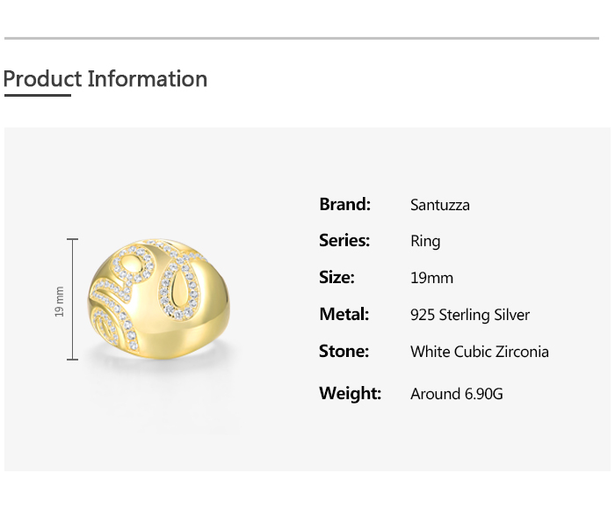
Task: Click the Brand label
Action: (x=344, y=204)
